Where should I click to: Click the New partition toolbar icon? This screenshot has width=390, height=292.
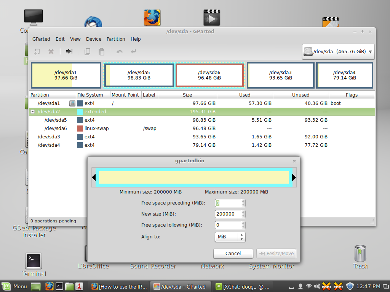click(x=37, y=52)
